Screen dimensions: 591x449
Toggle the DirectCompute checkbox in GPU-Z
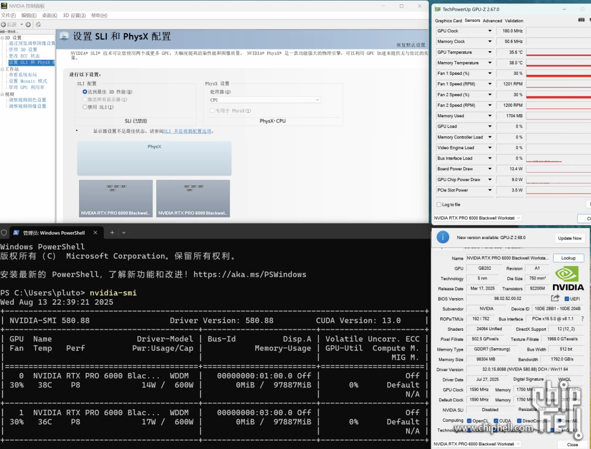(x=519, y=421)
